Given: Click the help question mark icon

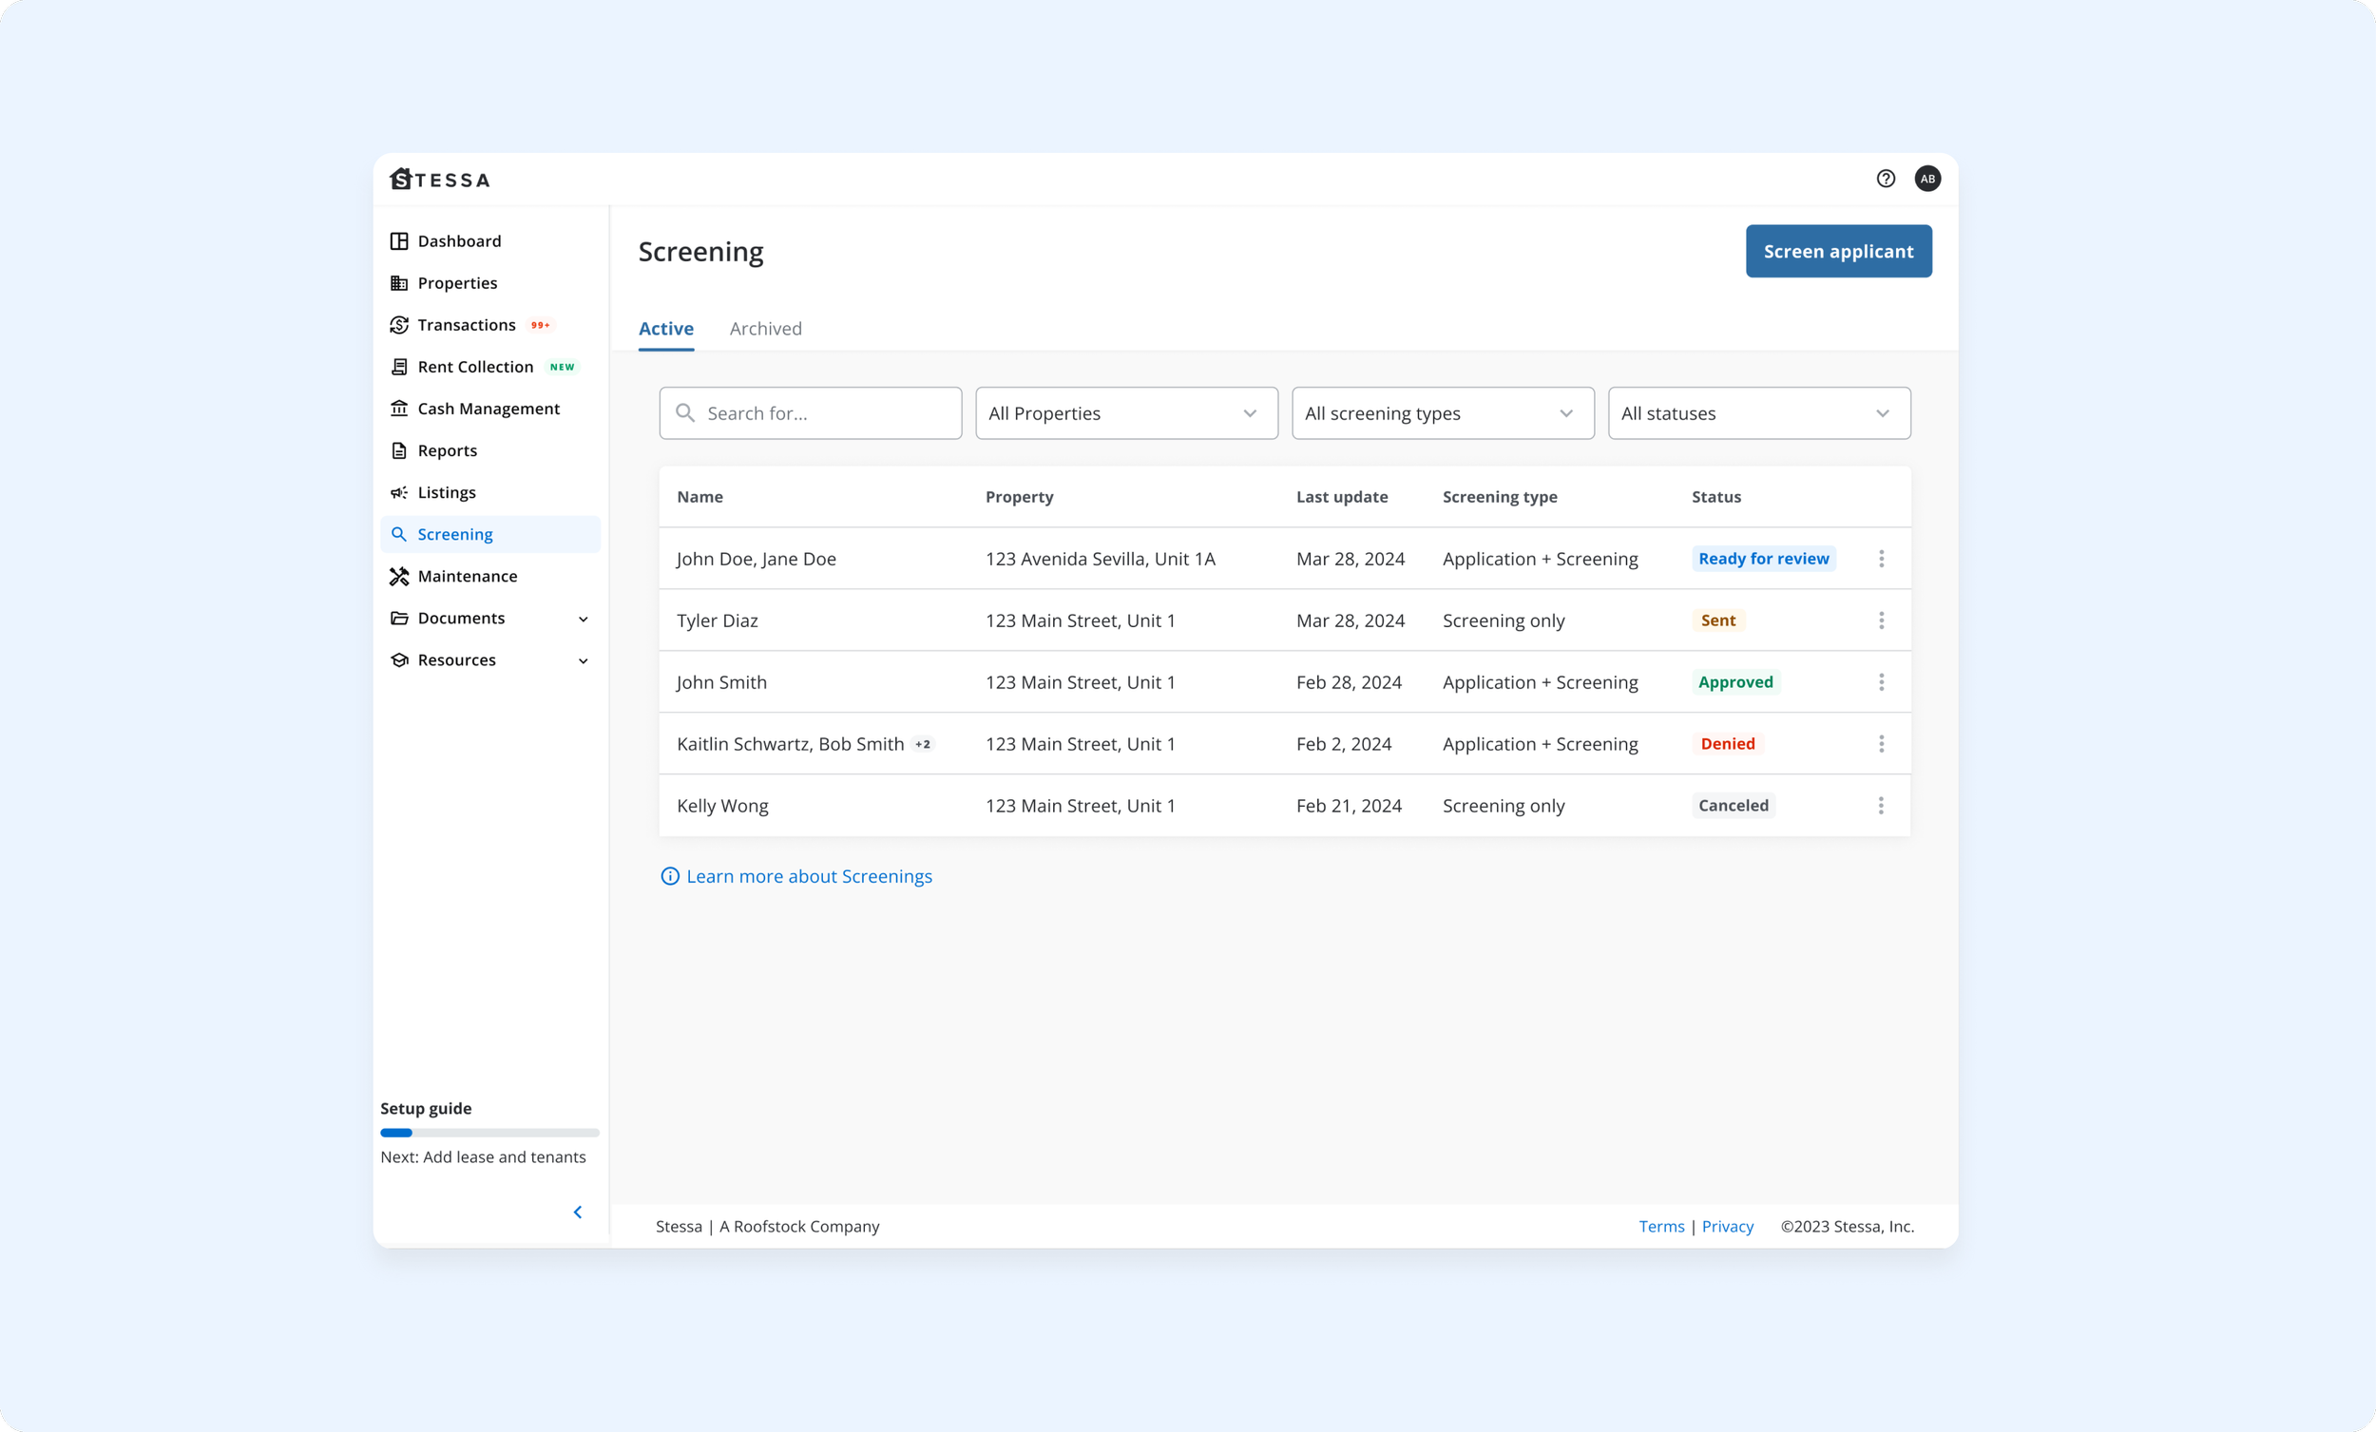Looking at the screenshot, I should pos(1886,179).
